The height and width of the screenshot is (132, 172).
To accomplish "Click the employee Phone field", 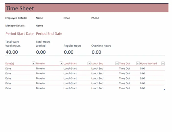I will (x=95, y=18).
